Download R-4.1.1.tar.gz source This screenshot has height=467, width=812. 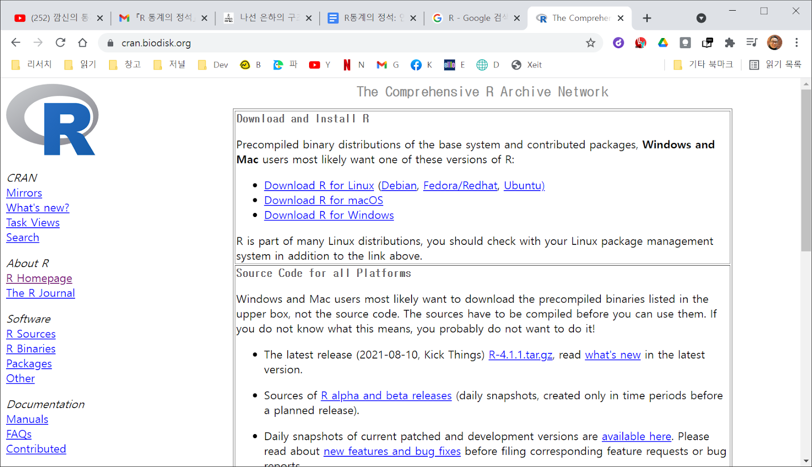(x=520, y=355)
